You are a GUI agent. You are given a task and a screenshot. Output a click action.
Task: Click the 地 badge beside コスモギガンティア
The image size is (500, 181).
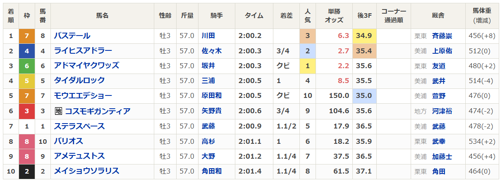[58, 111]
